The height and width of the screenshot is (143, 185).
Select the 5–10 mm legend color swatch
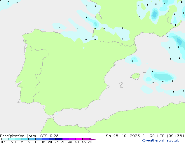pos(32,139)
